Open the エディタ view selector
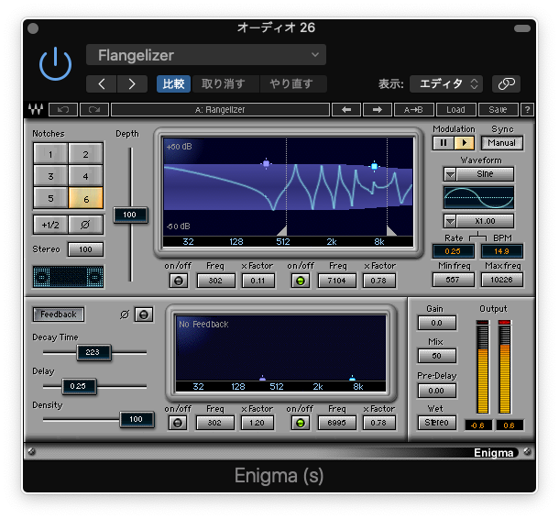Viewport: 559px width, 519px height. click(446, 83)
